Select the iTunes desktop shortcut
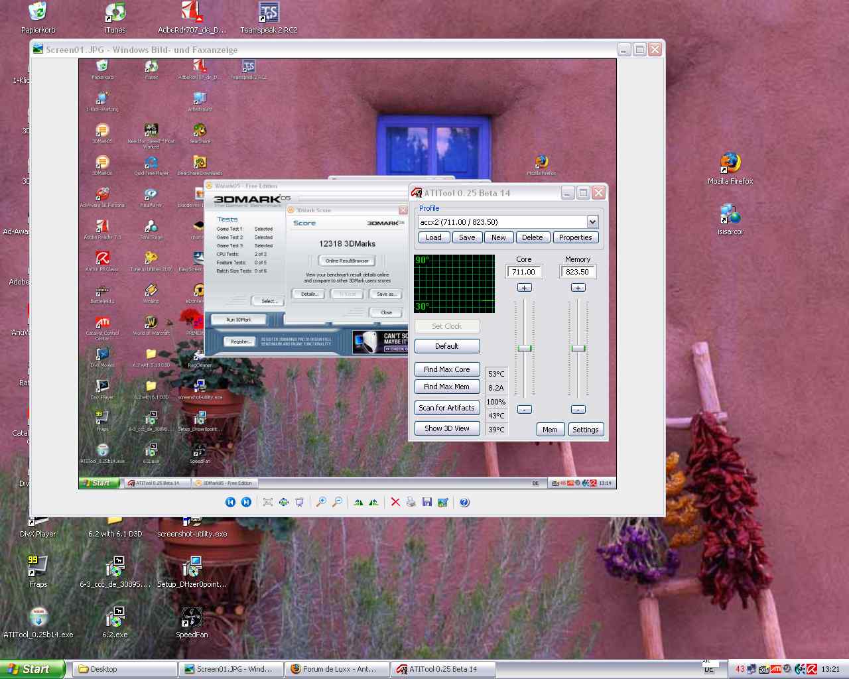Image resolution: width=849 pixels, height=679 pixels. tap(115, 17)
